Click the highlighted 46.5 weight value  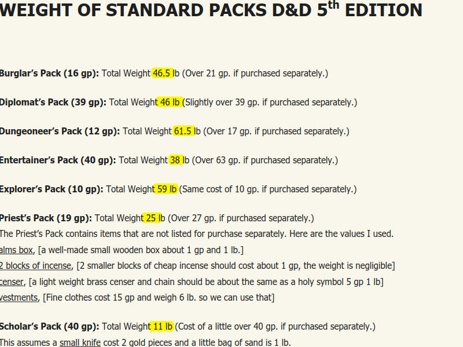(x=163, y=74)
